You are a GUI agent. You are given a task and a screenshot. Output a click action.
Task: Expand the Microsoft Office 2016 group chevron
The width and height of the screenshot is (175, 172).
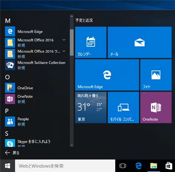[x=64, y=40]
